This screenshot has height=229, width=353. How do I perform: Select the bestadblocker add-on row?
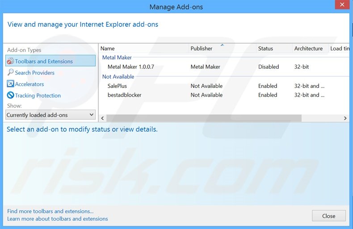pyautogui.click(x=224, y=95)
